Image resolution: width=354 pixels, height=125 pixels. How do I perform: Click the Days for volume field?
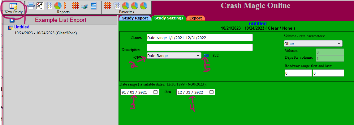tap(330, 58)
